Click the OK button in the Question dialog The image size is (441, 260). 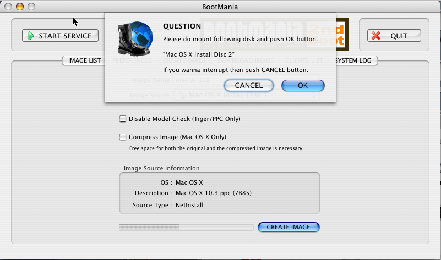tap(303, 85)
